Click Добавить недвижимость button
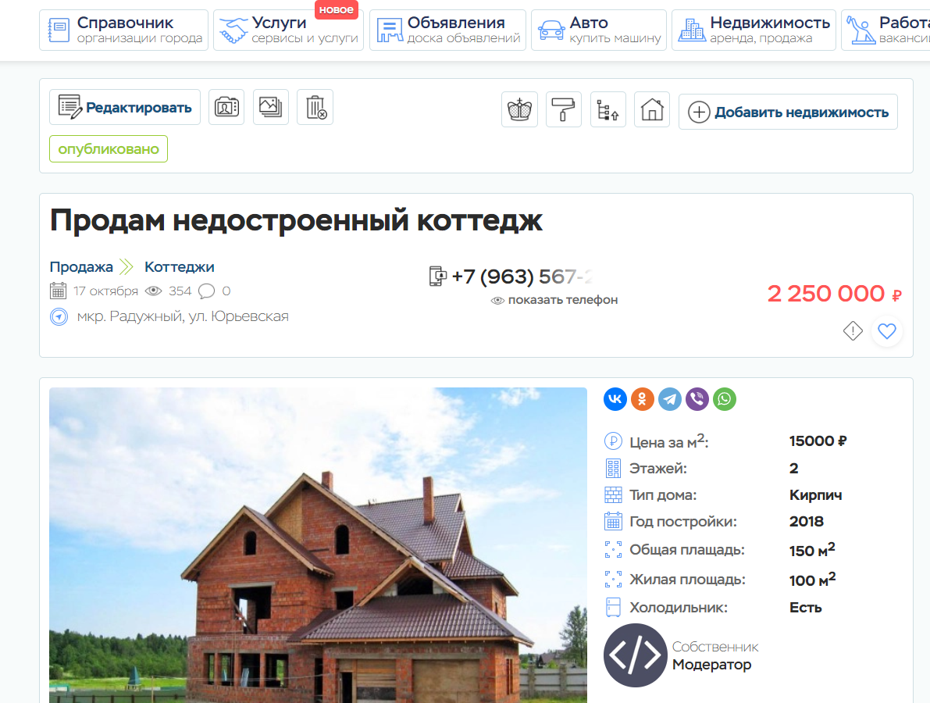The image size is (930, 703). (x=788, y=112)
